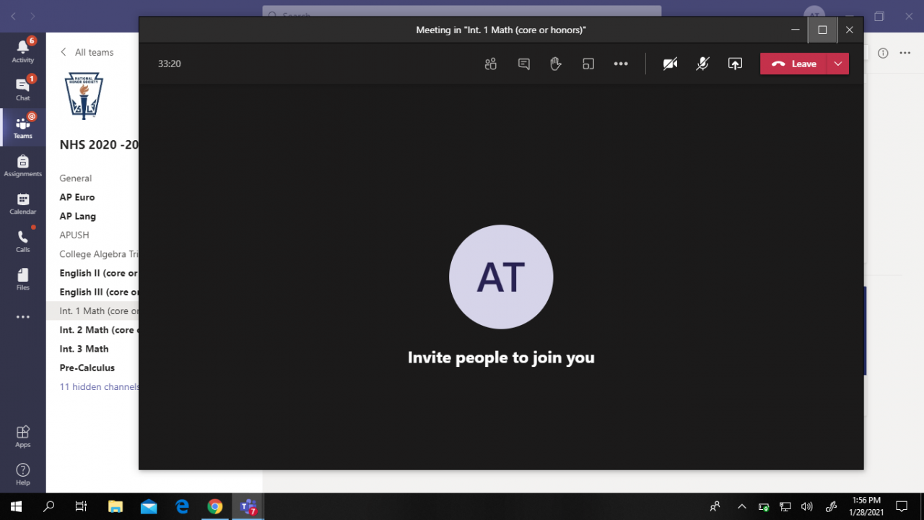
Task: Expand the Leave options dropdown arrow
Action: click(x=838, y=64)
